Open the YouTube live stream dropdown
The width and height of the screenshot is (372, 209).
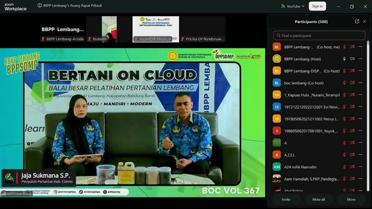click(x=292, y=6)
